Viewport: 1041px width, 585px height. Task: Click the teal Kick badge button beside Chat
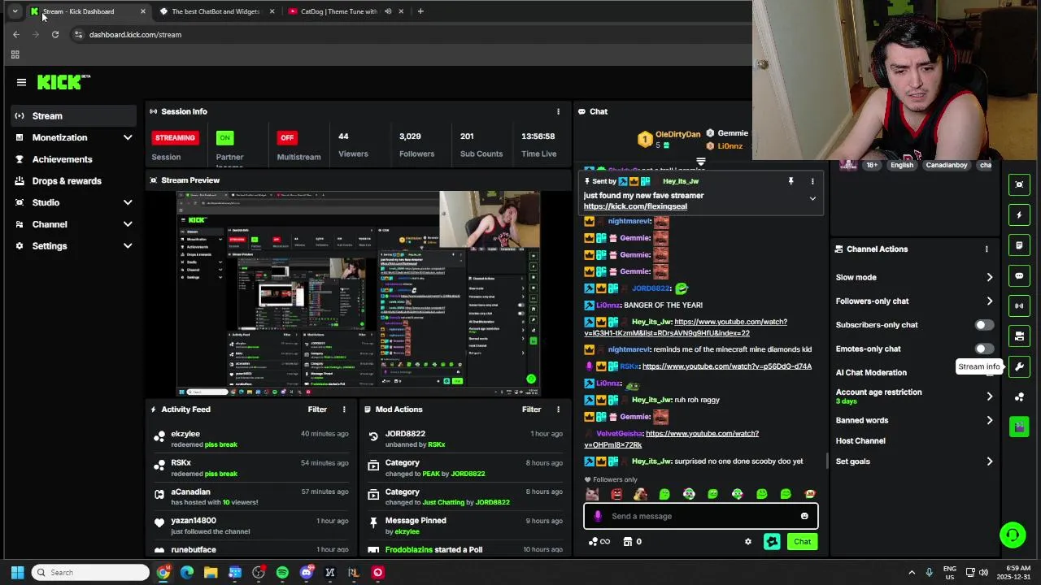[x=772, y=542]
